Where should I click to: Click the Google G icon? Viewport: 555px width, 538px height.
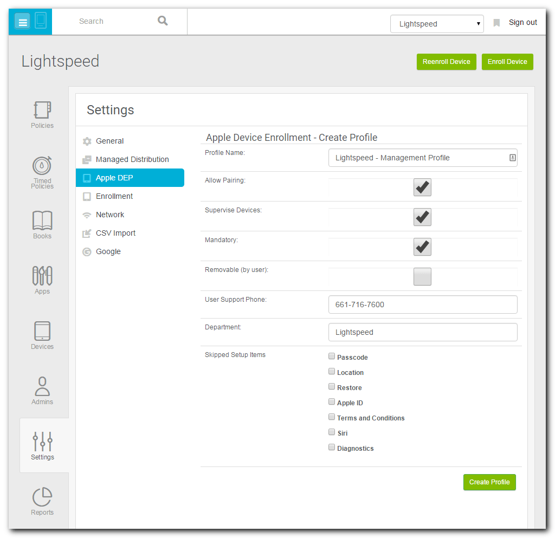87,252
